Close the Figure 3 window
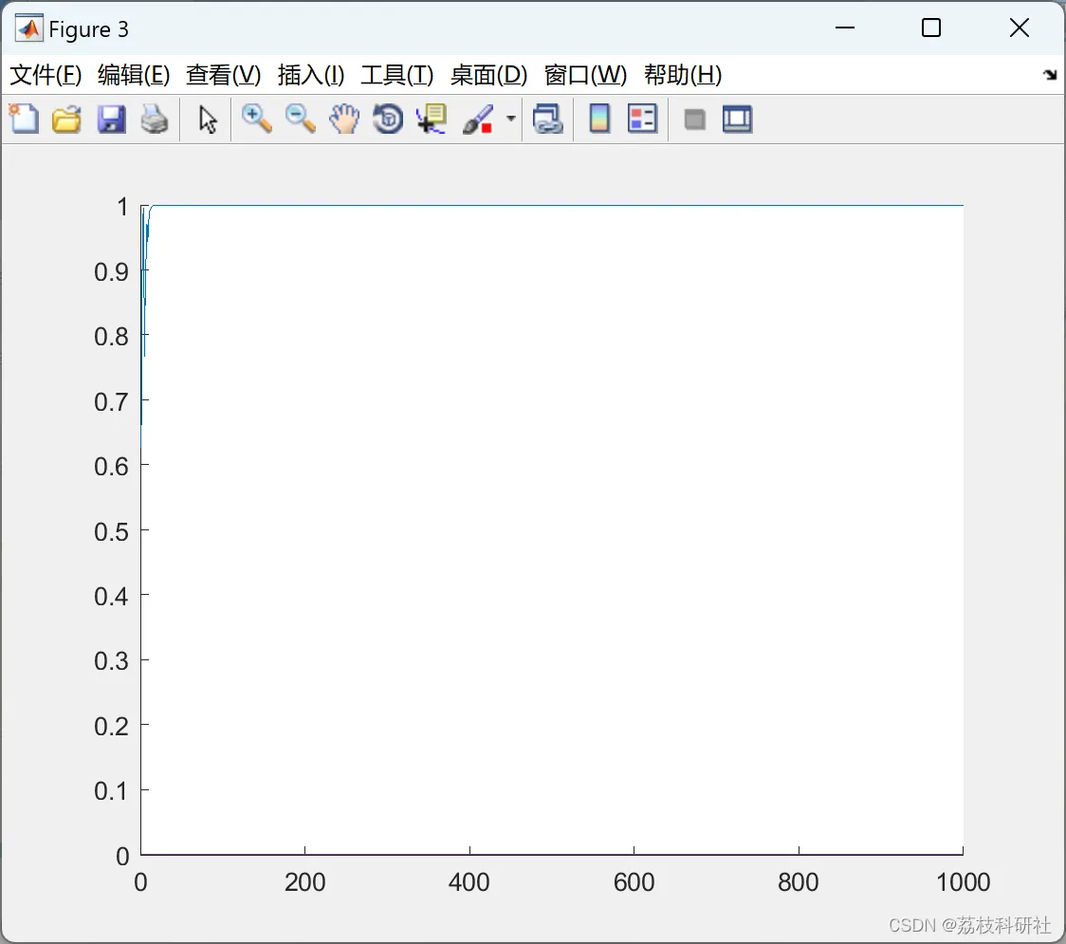The width and height of the screenshot is (1066, 944). (1020, 28)
